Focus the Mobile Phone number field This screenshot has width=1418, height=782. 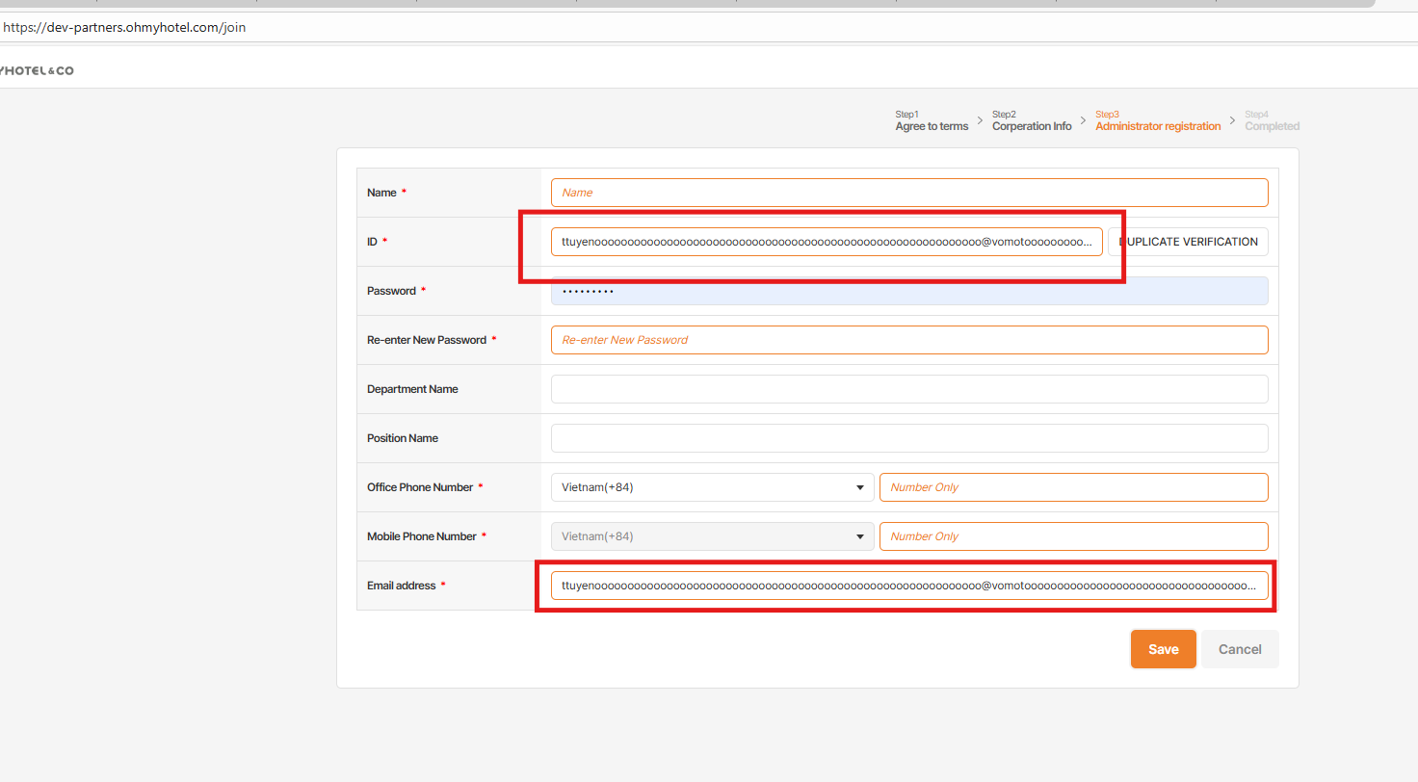1073,536
